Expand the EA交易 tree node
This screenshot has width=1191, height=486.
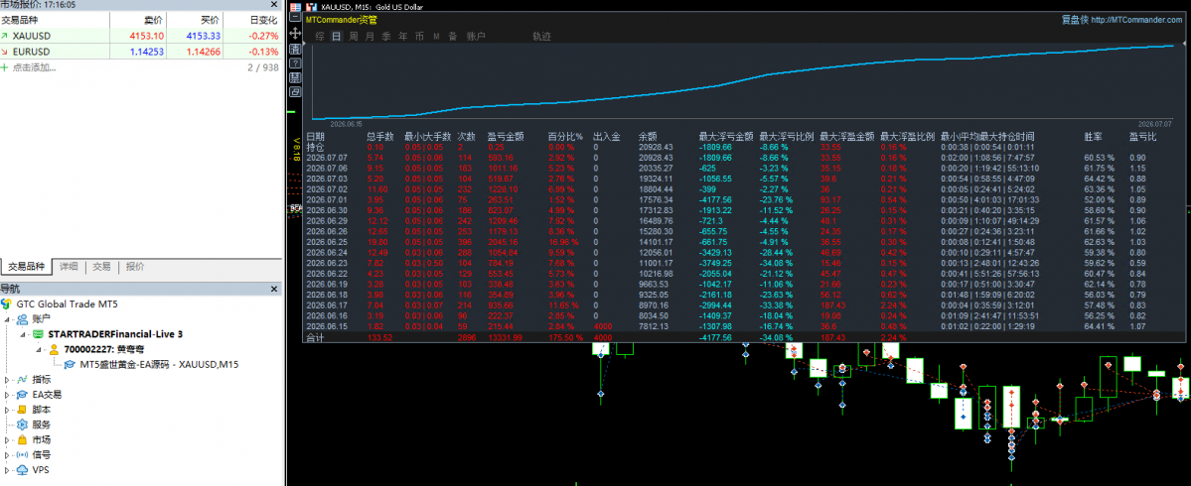(x=8, y=395)
